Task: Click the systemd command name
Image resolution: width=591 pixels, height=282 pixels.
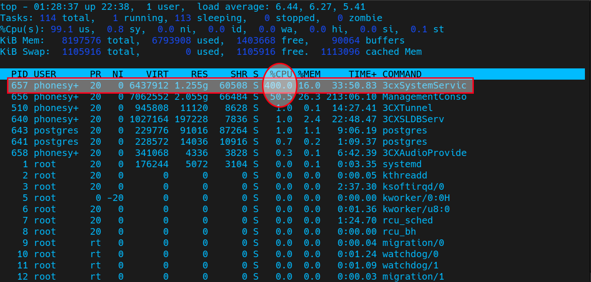Action: pyautogui.click(x=402, y=164)
